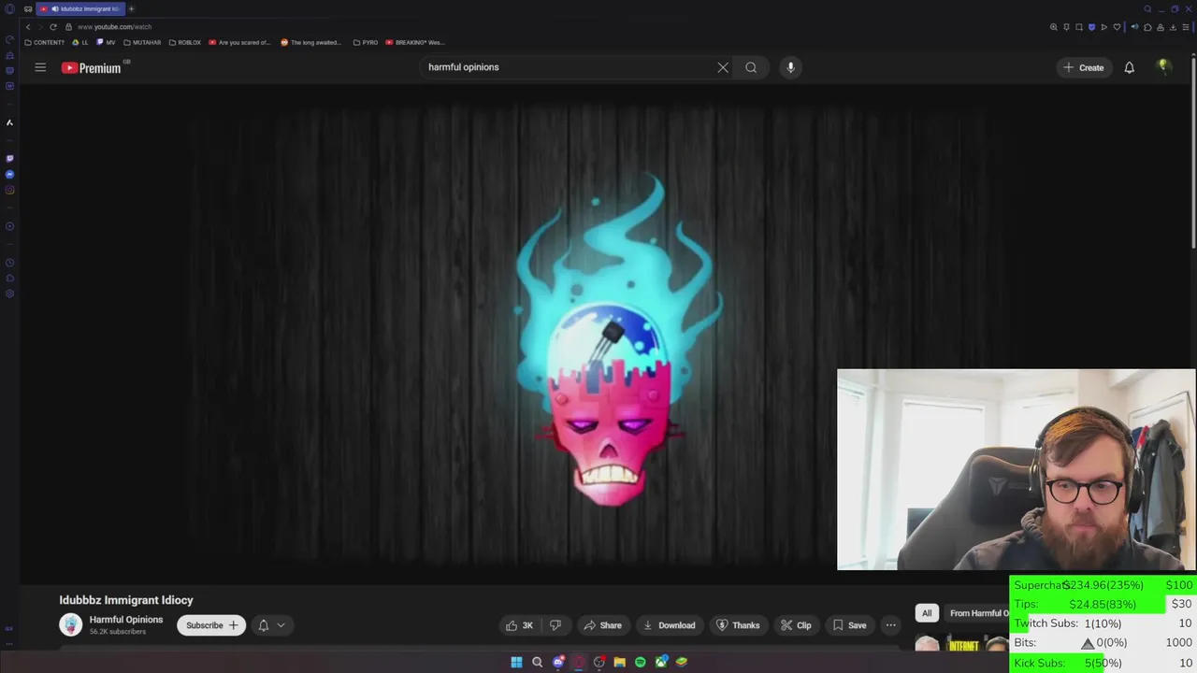Save the video to a playlist
Viewport: 1197px width, 673px height.
coord(849,625)
